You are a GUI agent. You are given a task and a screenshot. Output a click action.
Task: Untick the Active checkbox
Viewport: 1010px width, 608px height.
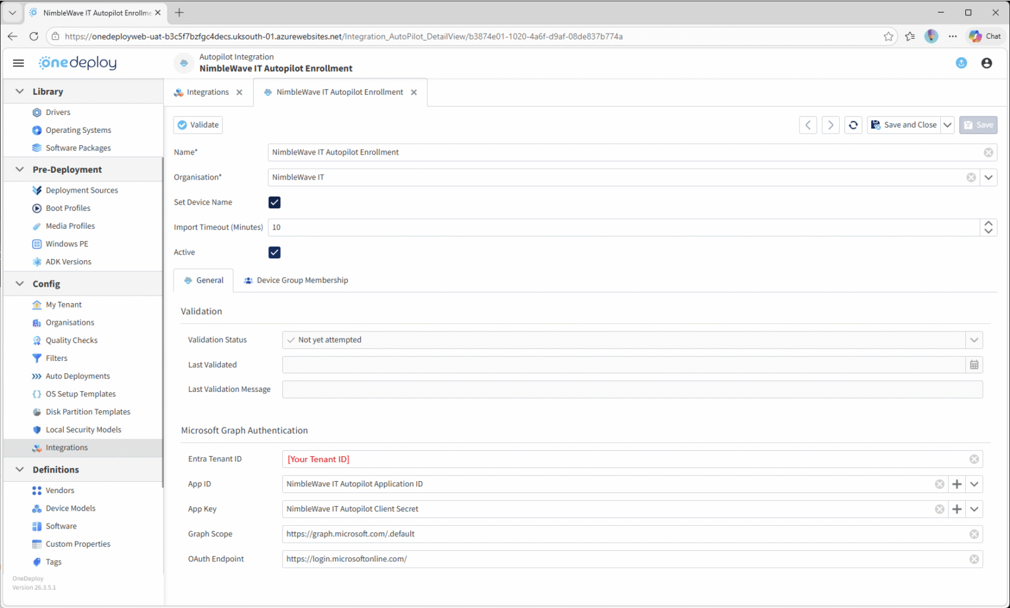point(274,252)
